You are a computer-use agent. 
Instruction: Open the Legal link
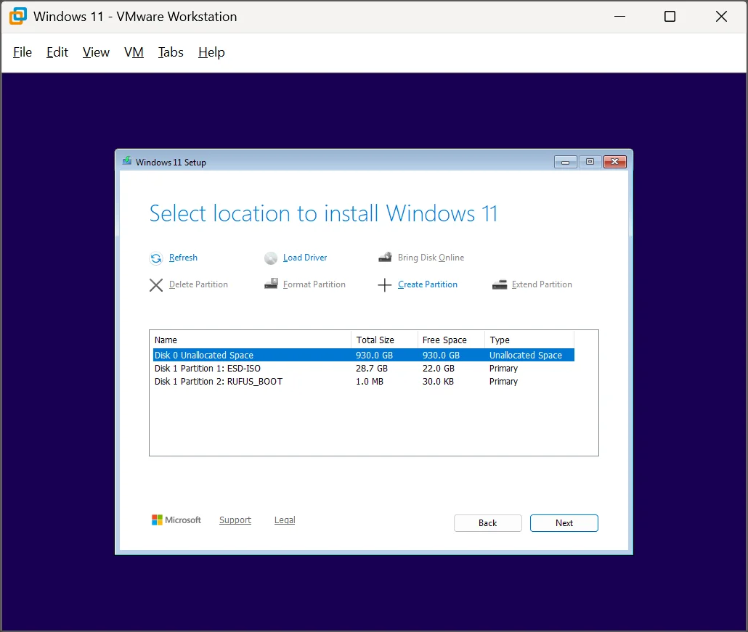coord(285,520)
